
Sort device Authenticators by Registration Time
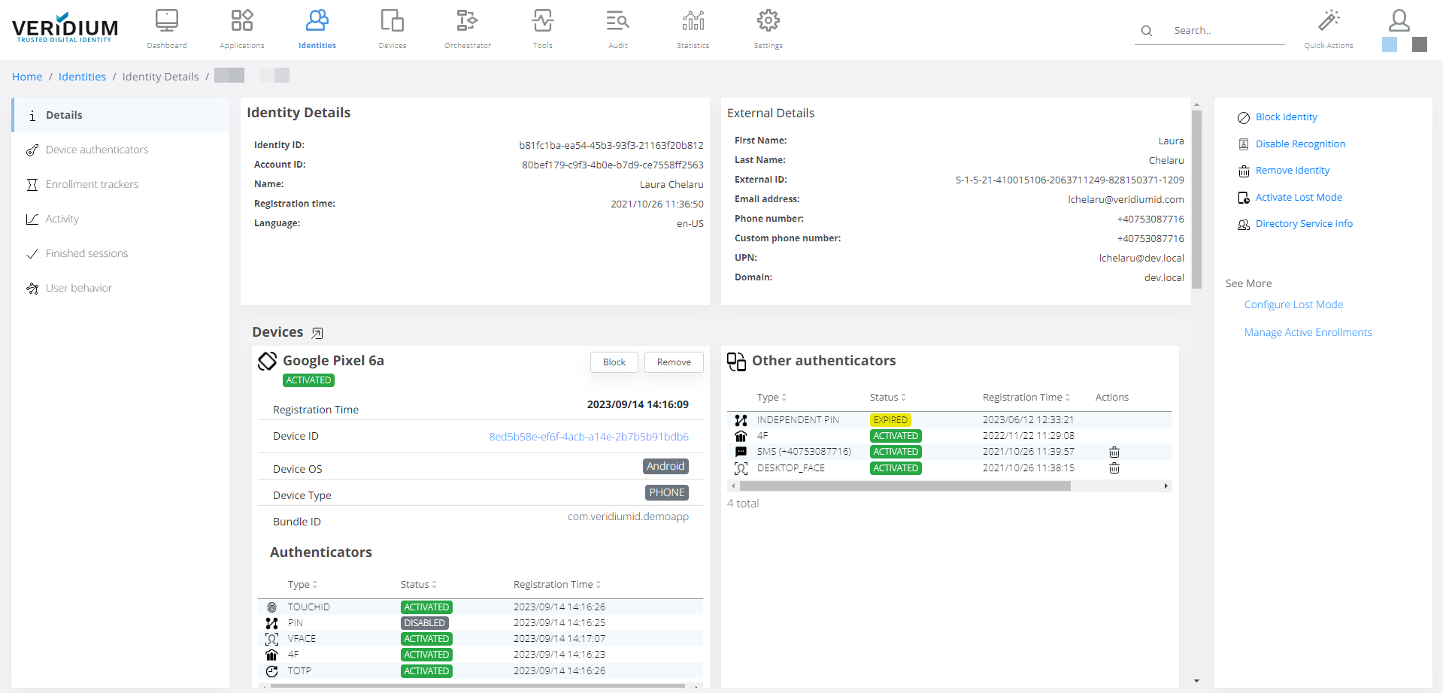556,585
